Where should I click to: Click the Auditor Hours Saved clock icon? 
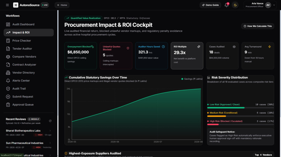point(163,47)
